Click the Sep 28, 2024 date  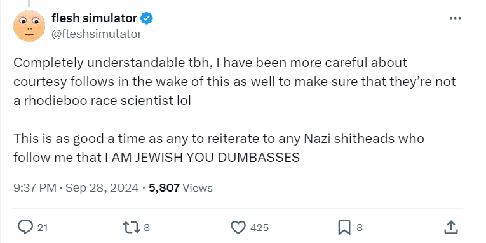102,188
